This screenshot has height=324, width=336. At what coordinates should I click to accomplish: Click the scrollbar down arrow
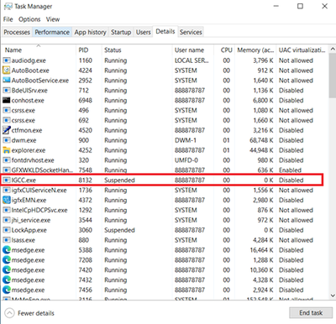click(332, 295)
